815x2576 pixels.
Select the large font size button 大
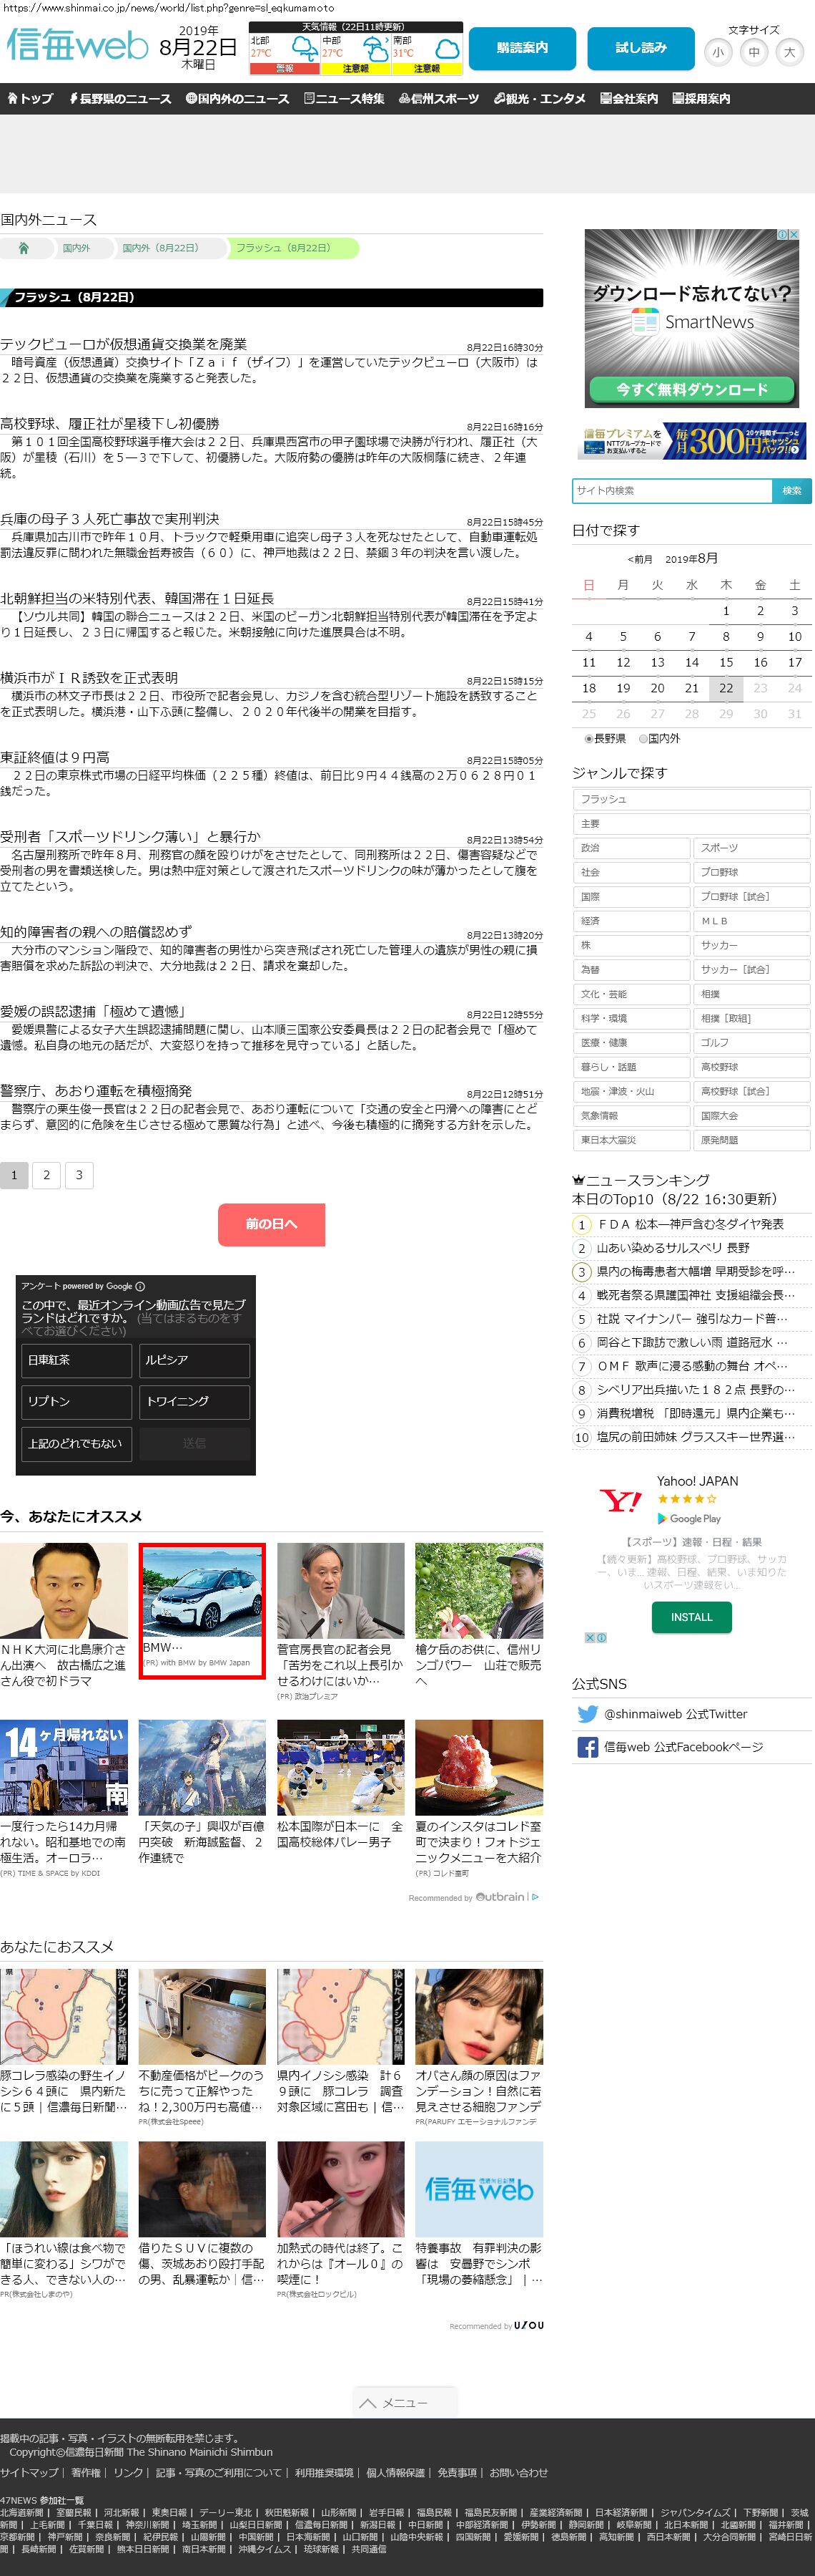789,52
